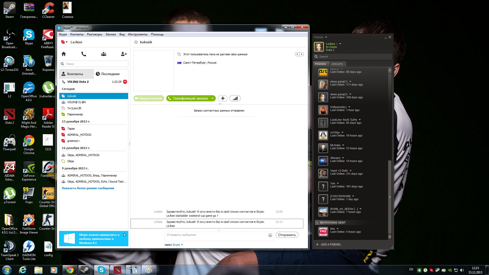This screenshot has width=489, height=275.
Task: Click the Видеозвонок button
Action: 148,98
